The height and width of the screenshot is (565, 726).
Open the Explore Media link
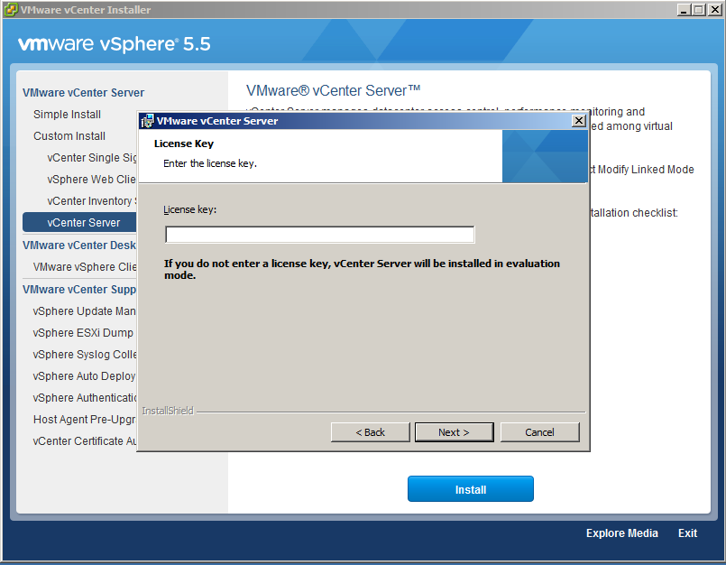(621, 533)
